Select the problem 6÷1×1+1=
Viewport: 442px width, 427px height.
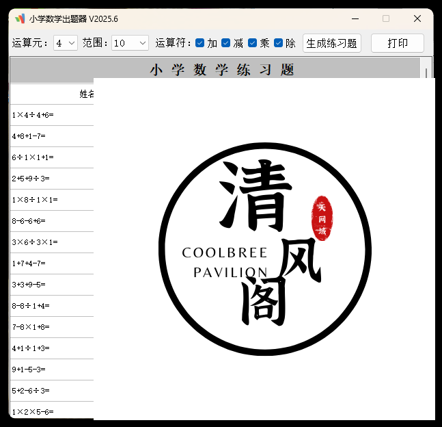[x=33, y=157]
